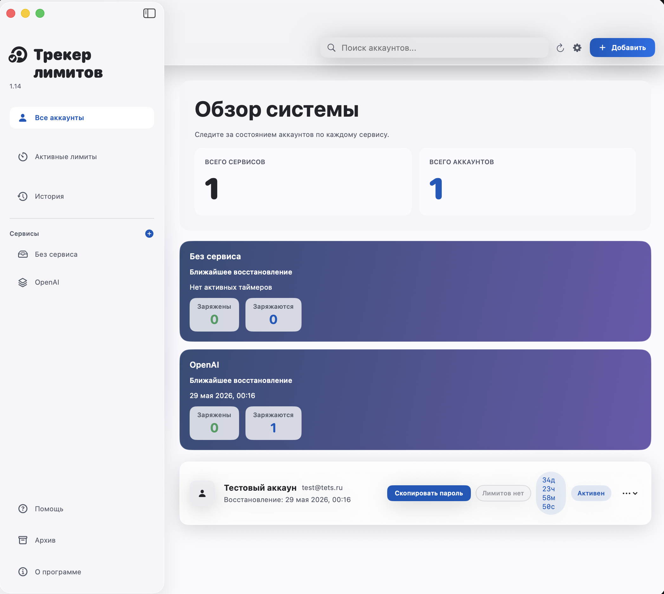This screenshot has height=594, width=664.
Task: Click the magnifier search icon
Action: [331, 48]
